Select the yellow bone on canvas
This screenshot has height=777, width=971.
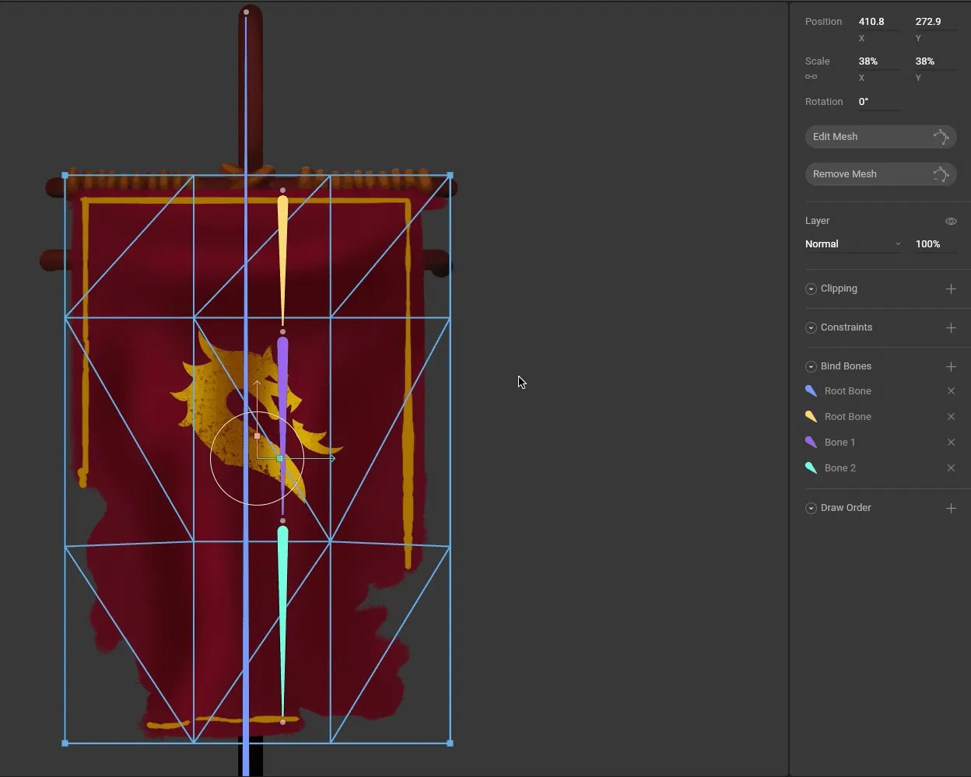(282, 260)
